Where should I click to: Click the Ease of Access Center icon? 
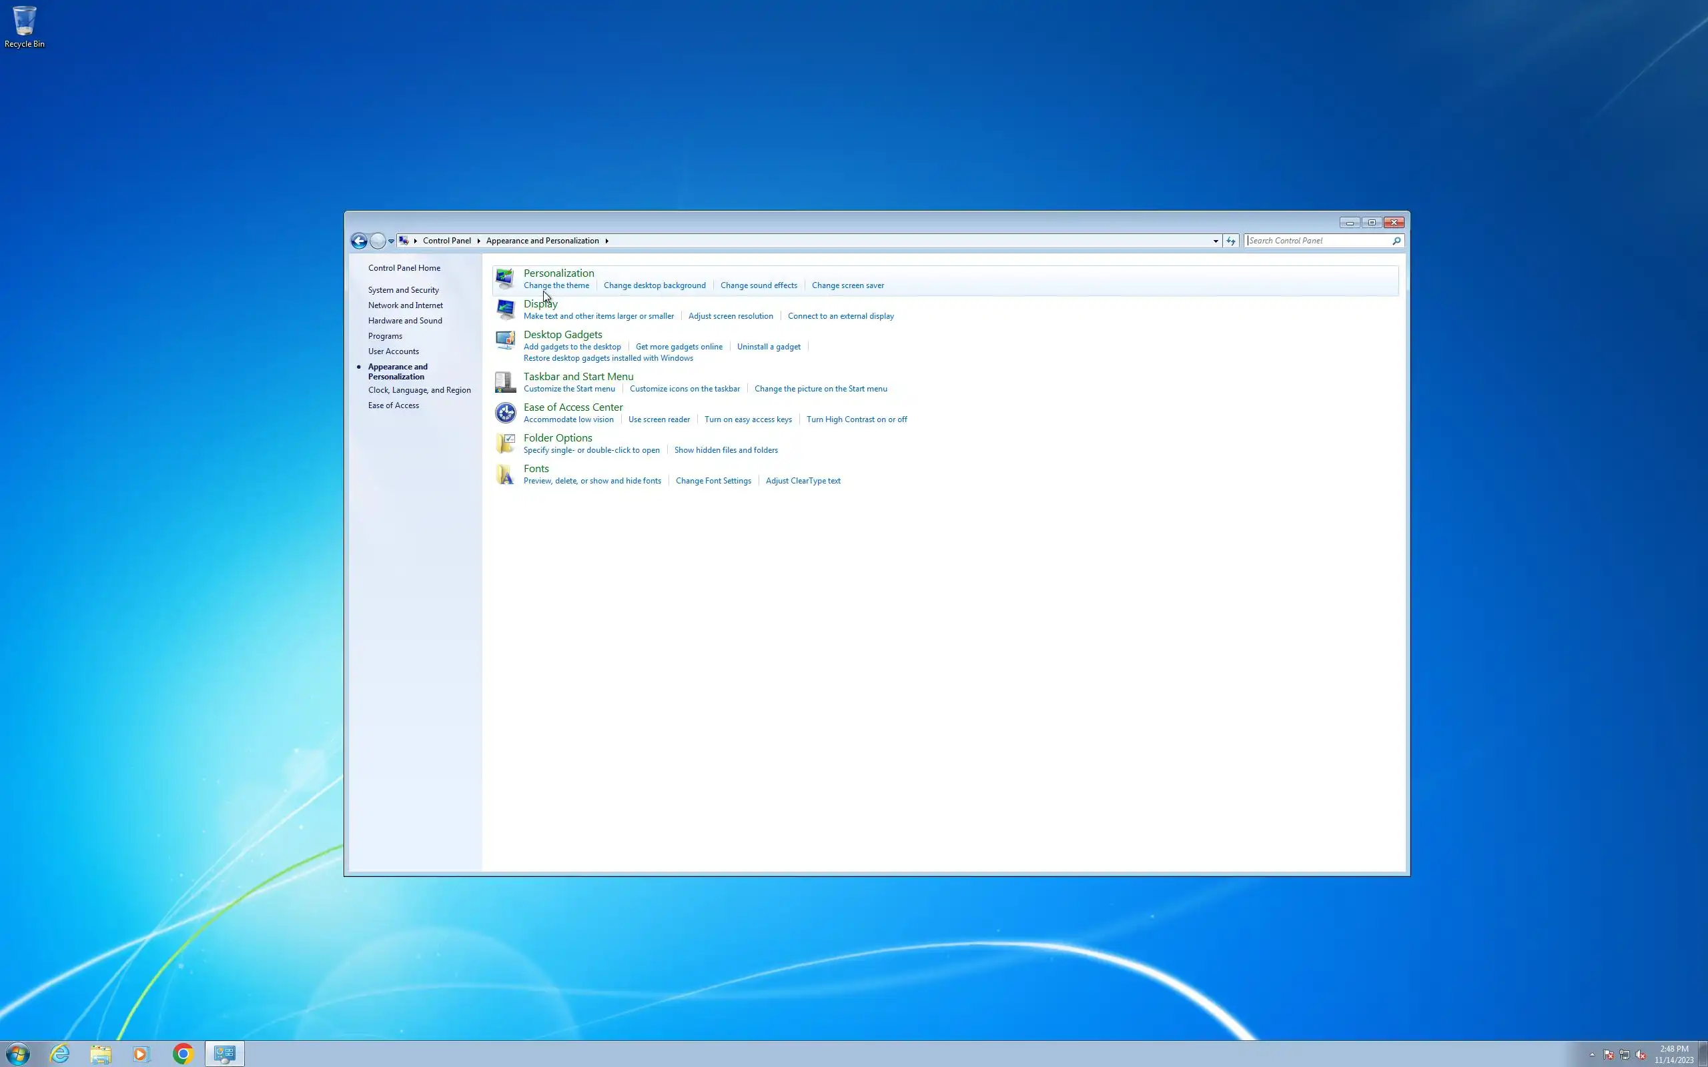[504, 413]
